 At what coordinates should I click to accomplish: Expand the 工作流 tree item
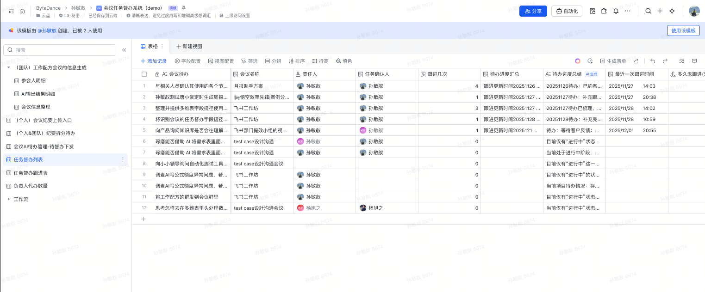pyautogui.click(x=8, y=199)
